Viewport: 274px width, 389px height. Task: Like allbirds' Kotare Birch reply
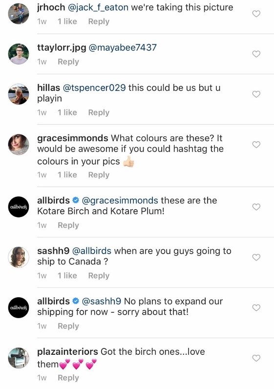(256, 207)
